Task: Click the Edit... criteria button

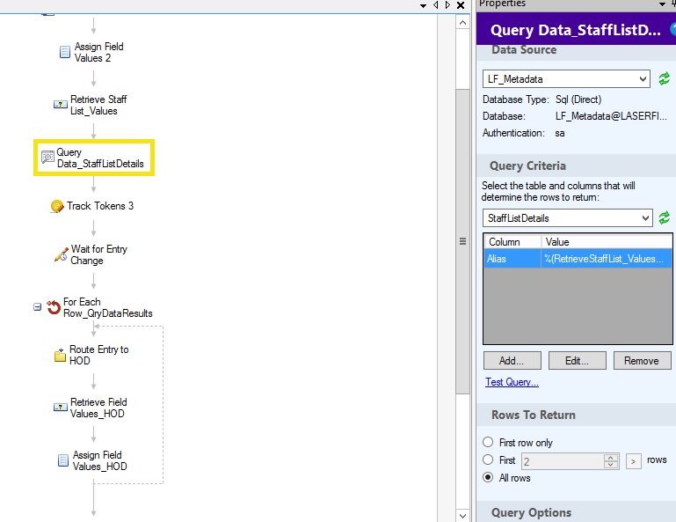Action: pos(578,360)
